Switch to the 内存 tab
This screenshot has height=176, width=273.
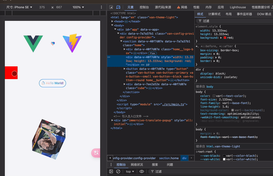click(208, 7)
